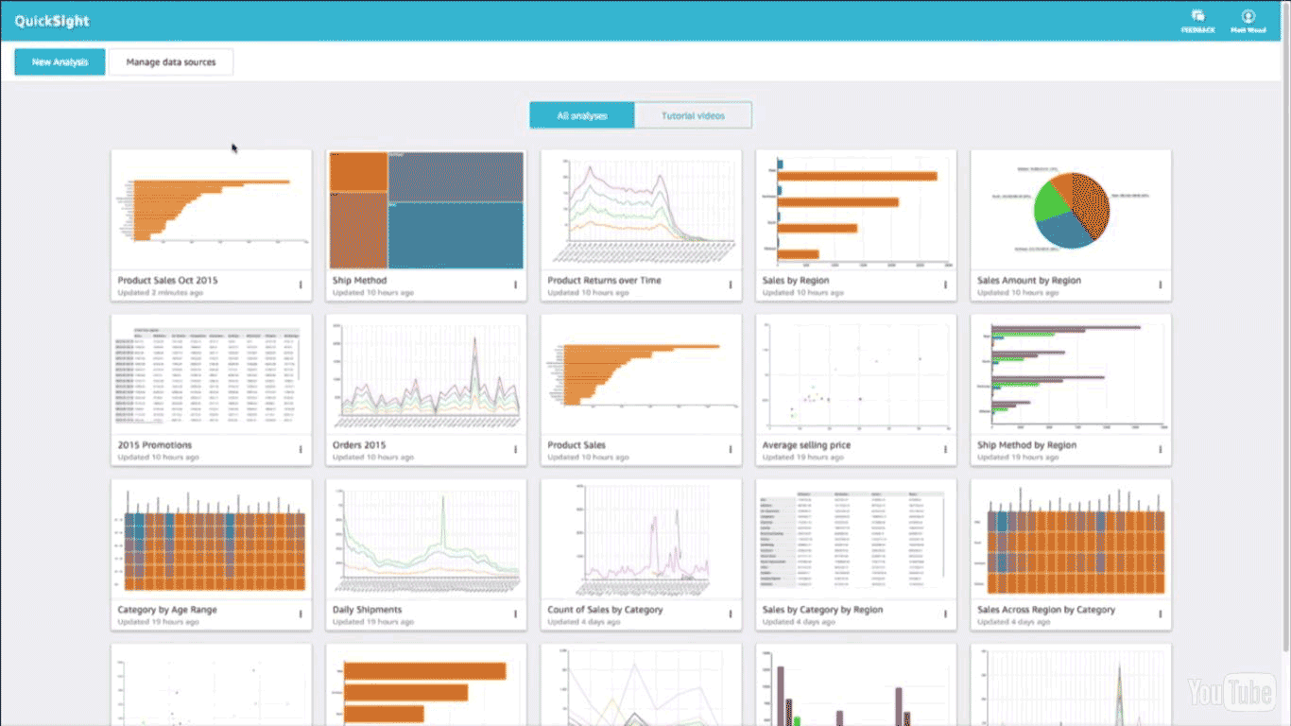Open options menu for Ship Method by Region

coord(1161,449)
